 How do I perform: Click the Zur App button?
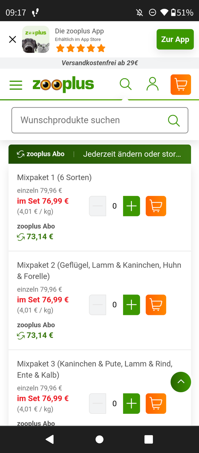pyautogui.click(x=175, y=39)
